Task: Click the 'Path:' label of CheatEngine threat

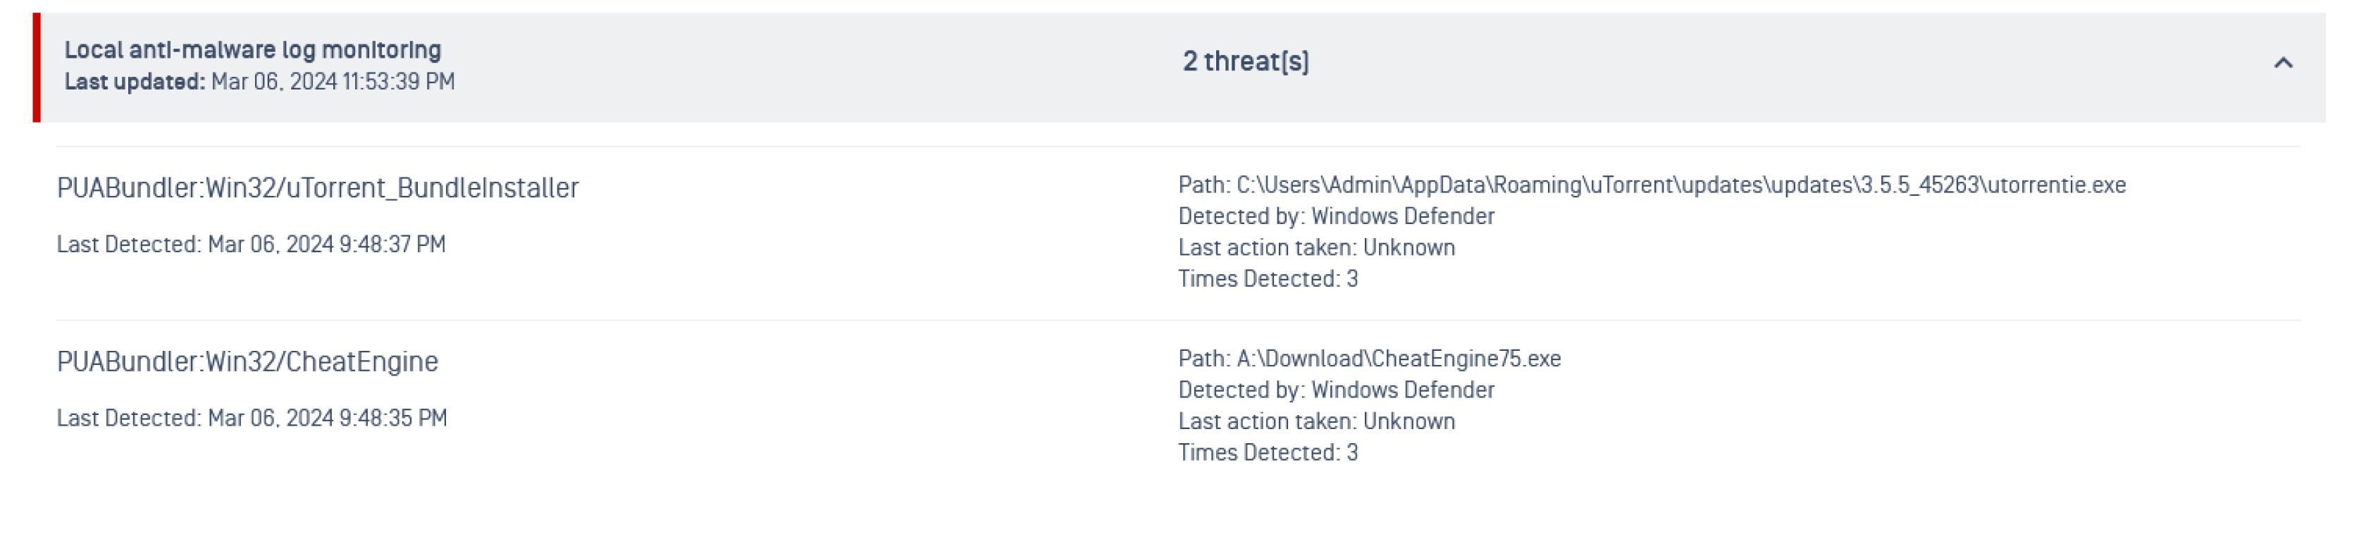Action: tap(1203, 359)
